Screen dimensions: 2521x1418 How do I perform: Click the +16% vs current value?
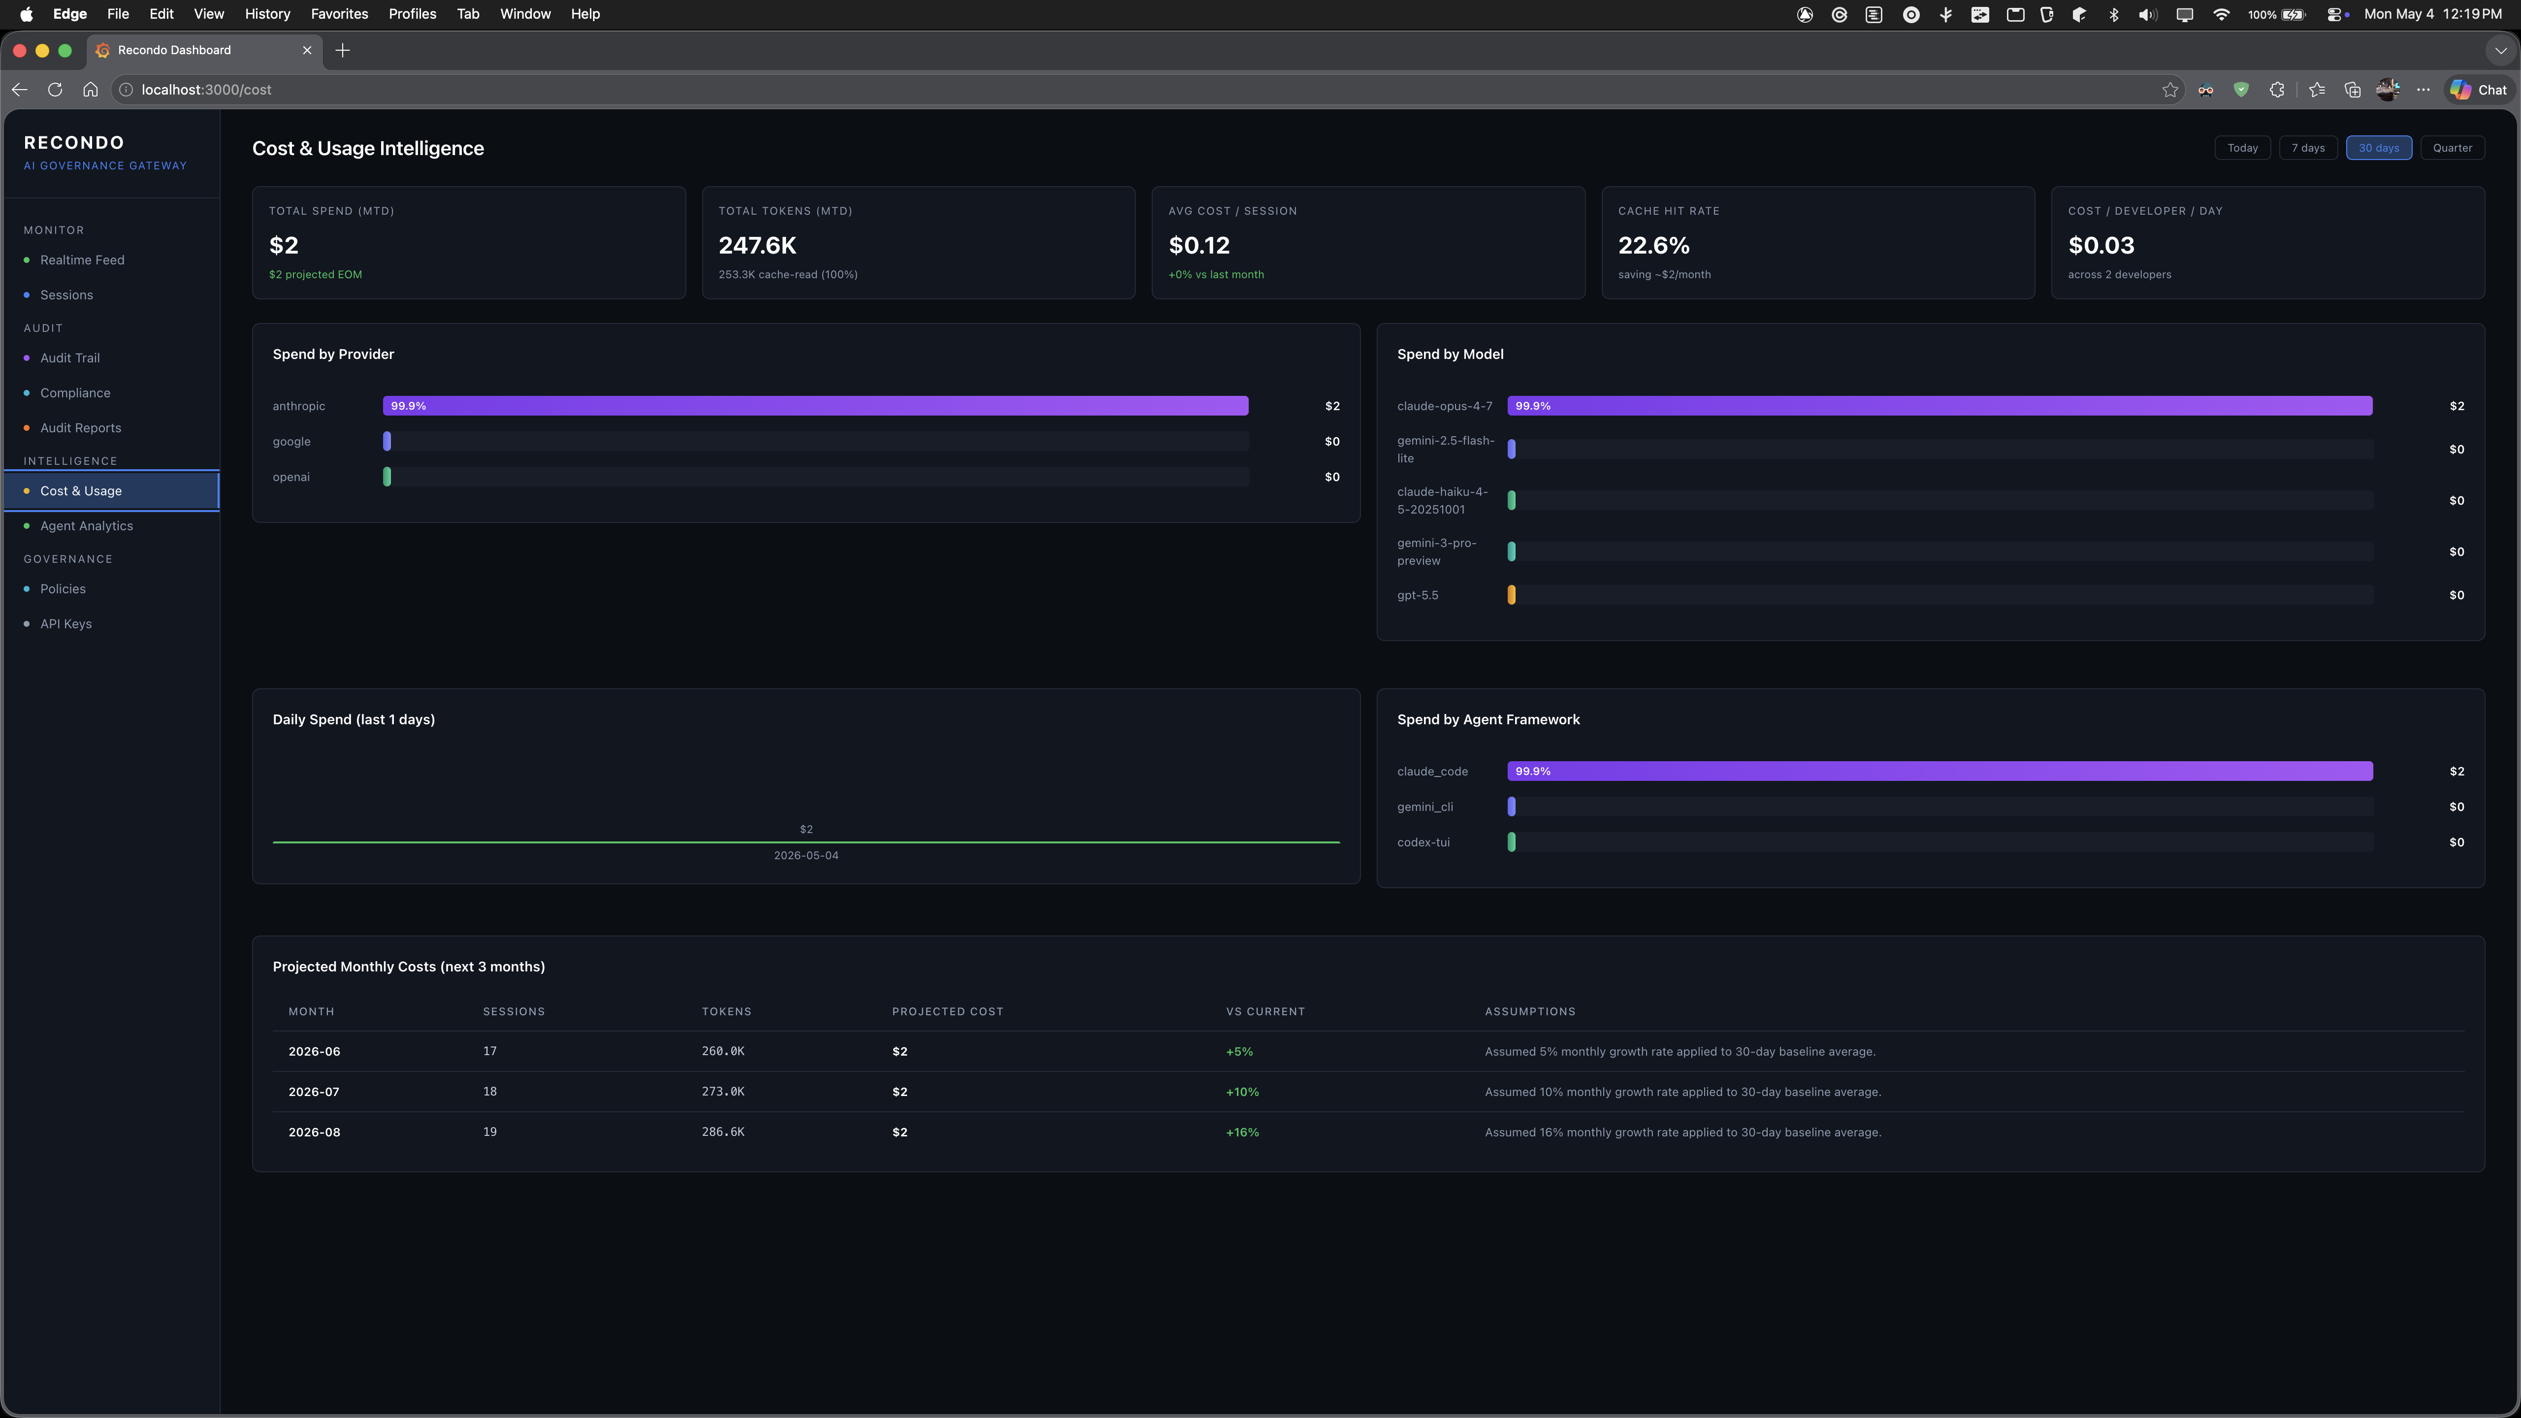[x=1242, y=1132]
